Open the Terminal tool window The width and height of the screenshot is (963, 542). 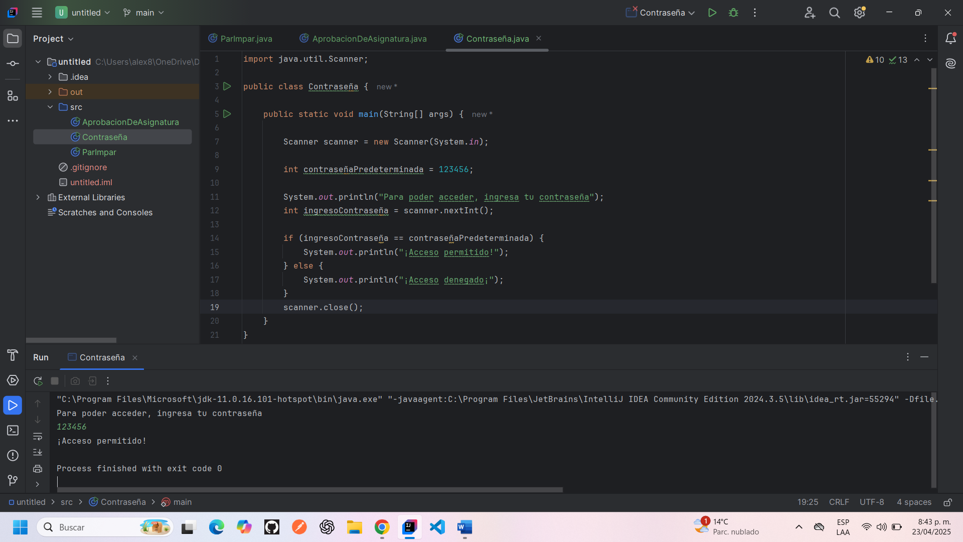[x=13, y=431]
